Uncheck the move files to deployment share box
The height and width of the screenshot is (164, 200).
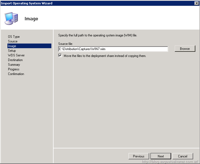pyautogui.click(x=60, y=56)
